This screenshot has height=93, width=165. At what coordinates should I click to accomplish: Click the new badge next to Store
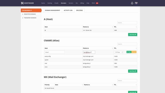point(97,3)
